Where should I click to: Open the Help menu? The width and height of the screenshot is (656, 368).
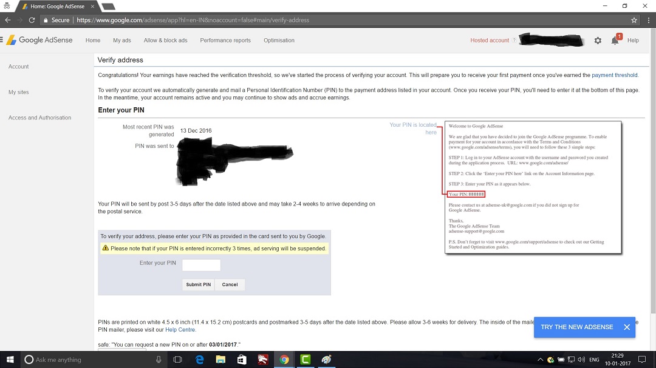633,41
